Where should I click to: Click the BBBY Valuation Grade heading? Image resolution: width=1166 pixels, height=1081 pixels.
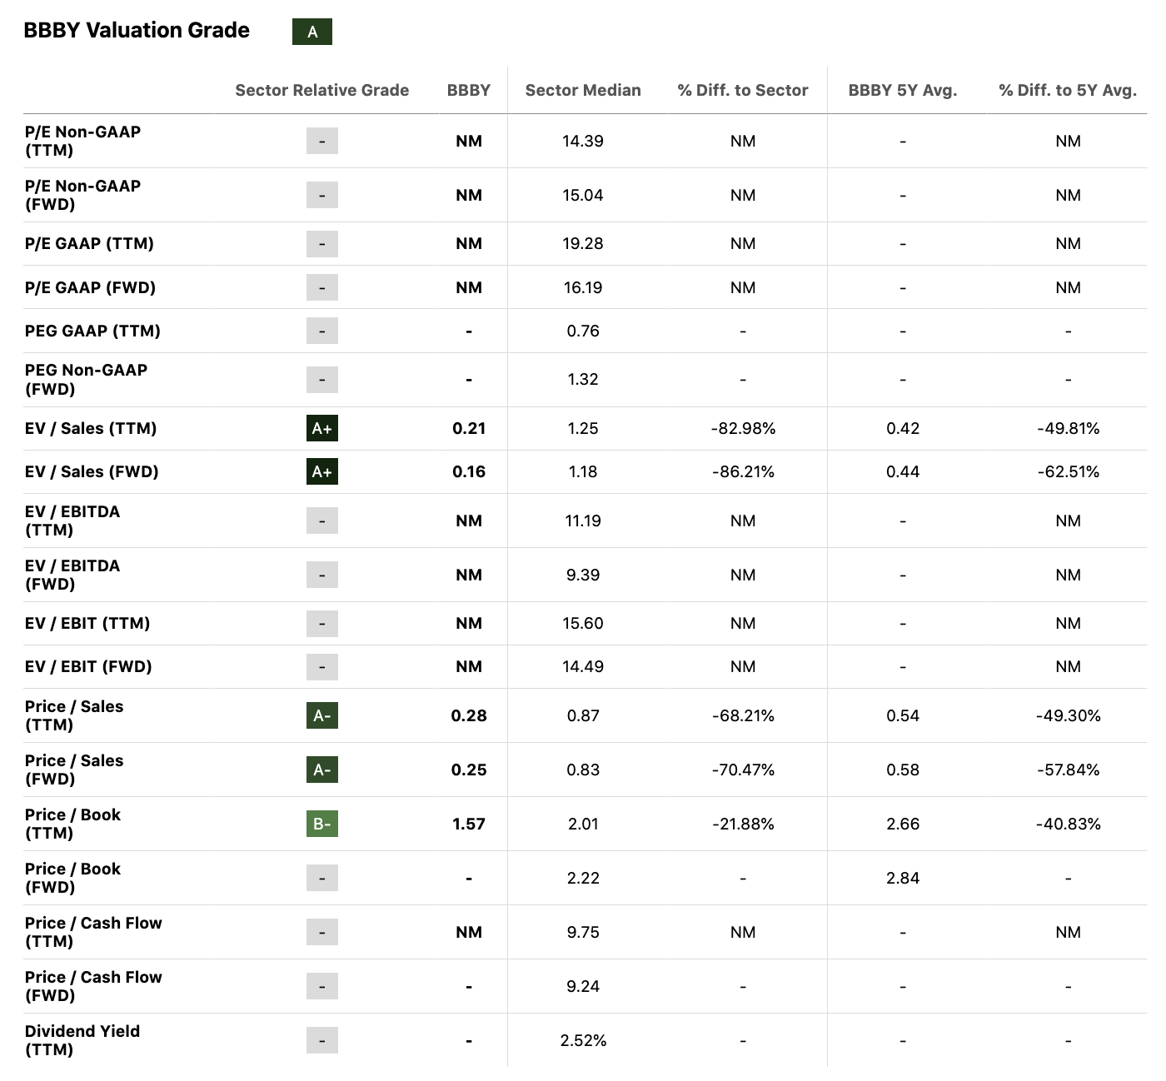137,31
